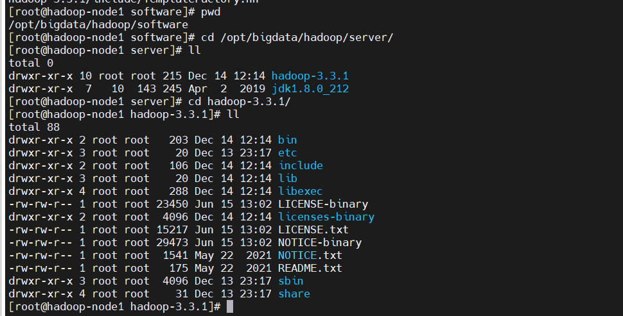The image size is (623, 316).
Task: Click the pwd command text
Action: (x=211, y=12)
